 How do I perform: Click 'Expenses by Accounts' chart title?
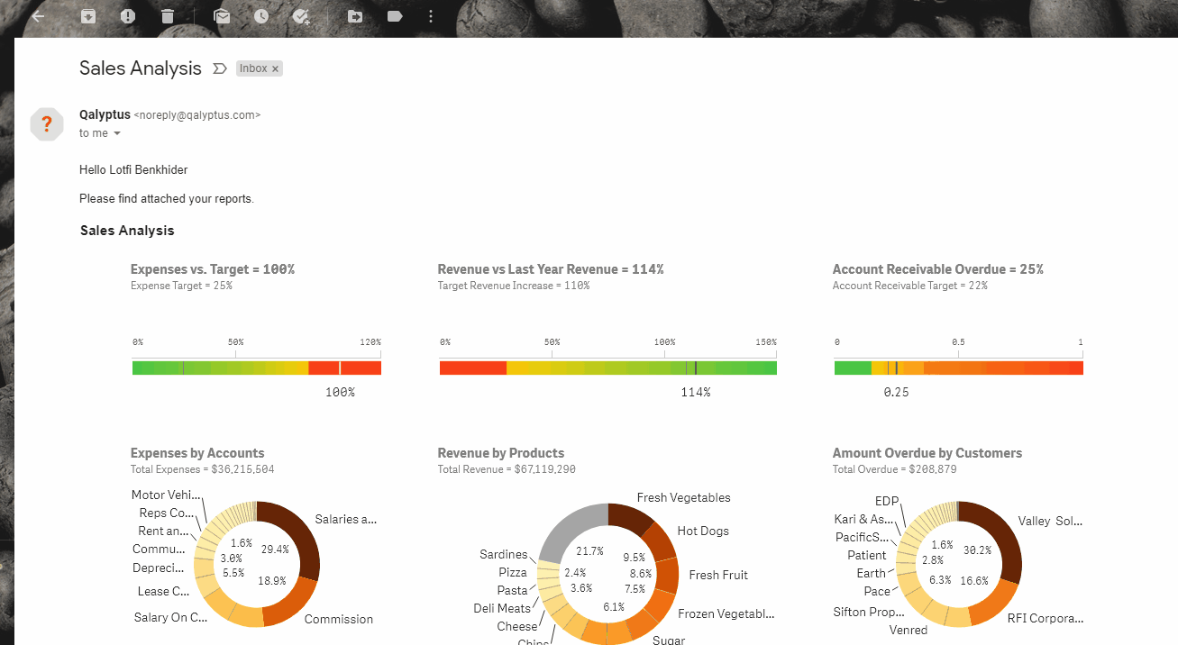click(197, 453)
